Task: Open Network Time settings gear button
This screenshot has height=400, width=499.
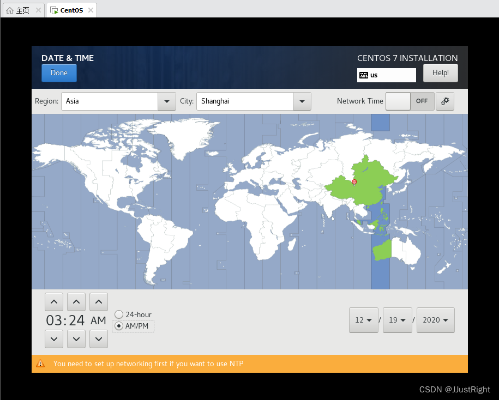Action: [444, 101]
